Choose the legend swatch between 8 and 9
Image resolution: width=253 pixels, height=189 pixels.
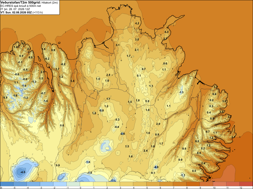pos(193,184)
